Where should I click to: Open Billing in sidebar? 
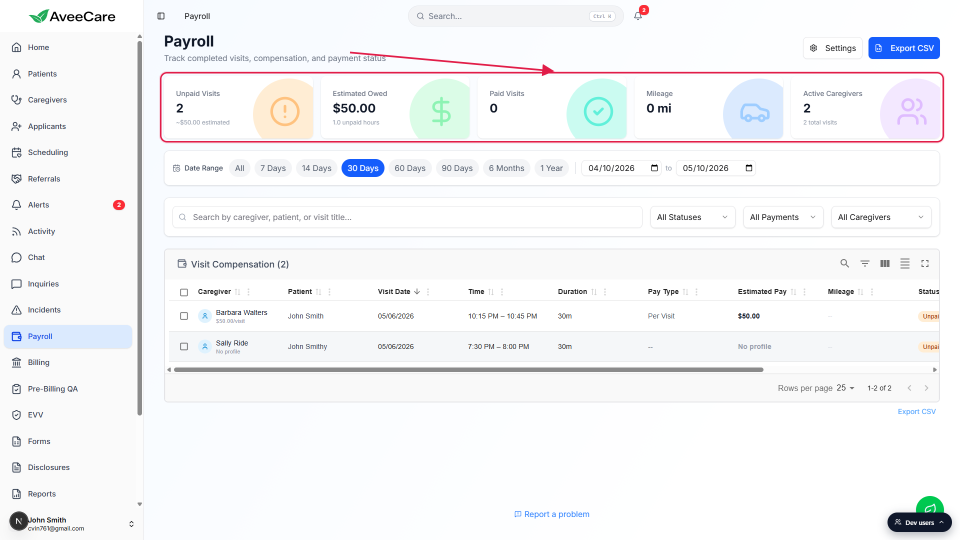point(68,362)
